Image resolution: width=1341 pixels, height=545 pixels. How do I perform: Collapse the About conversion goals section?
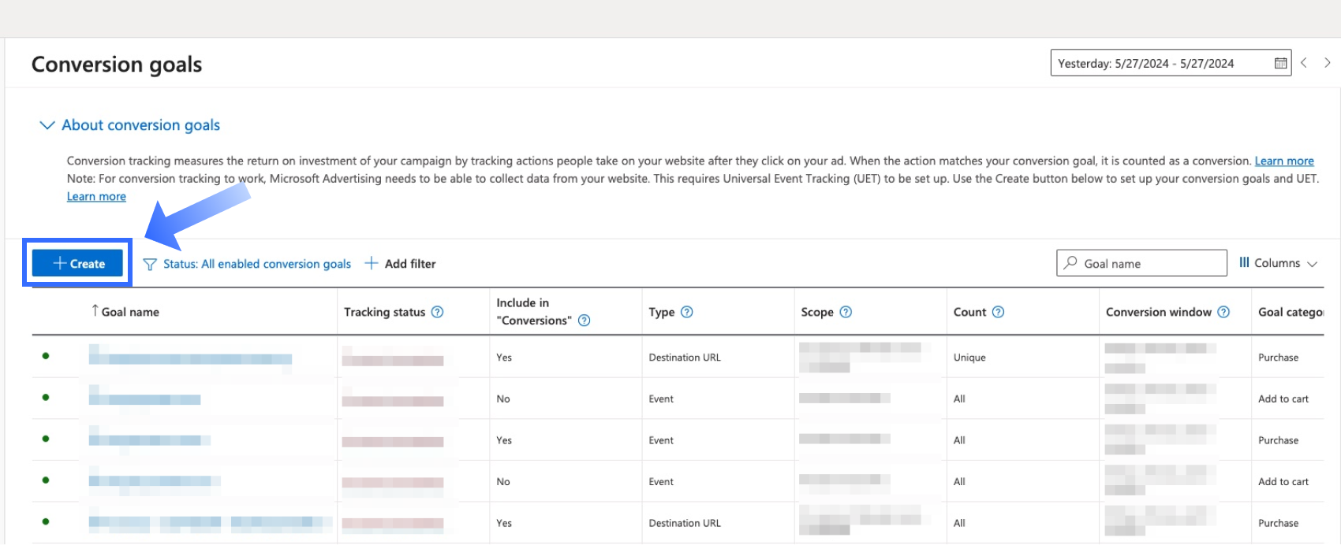point(47,125)
